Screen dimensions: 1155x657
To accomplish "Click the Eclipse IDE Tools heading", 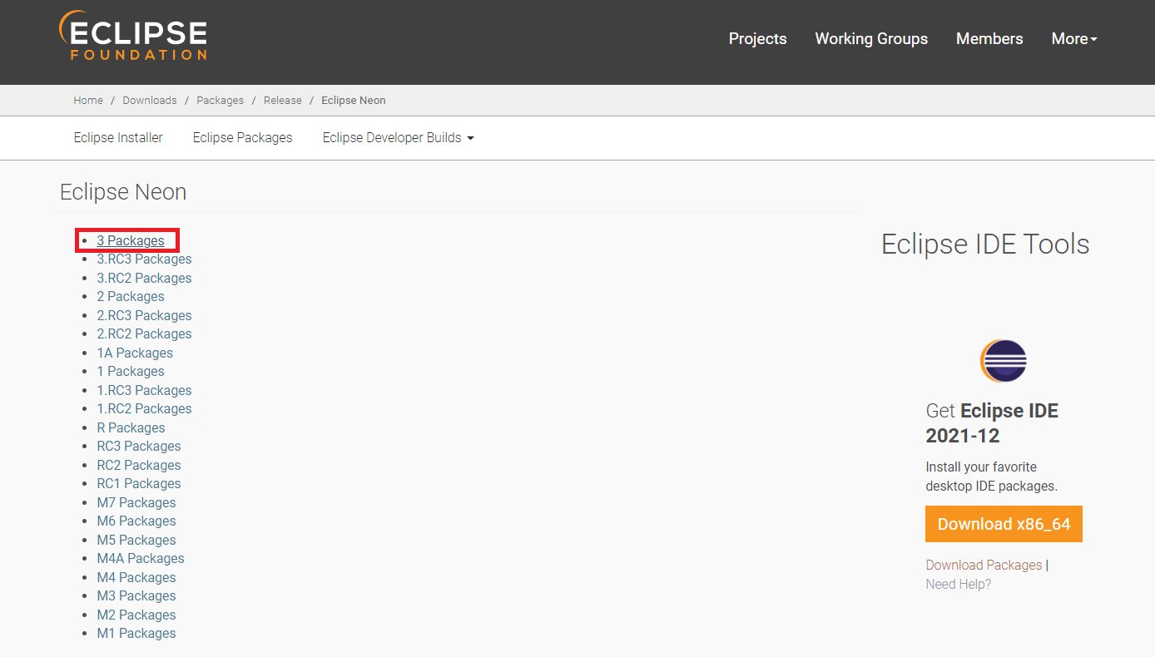I will (985, 245).
